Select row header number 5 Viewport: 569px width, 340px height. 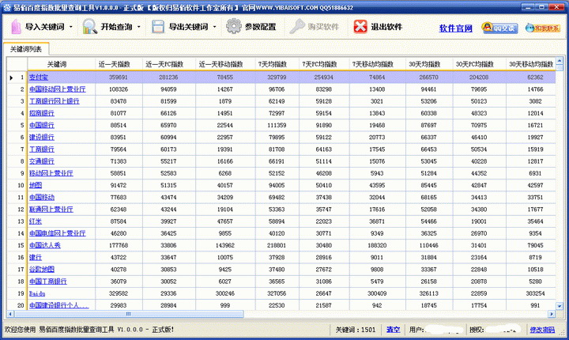(x=22, y=125)
